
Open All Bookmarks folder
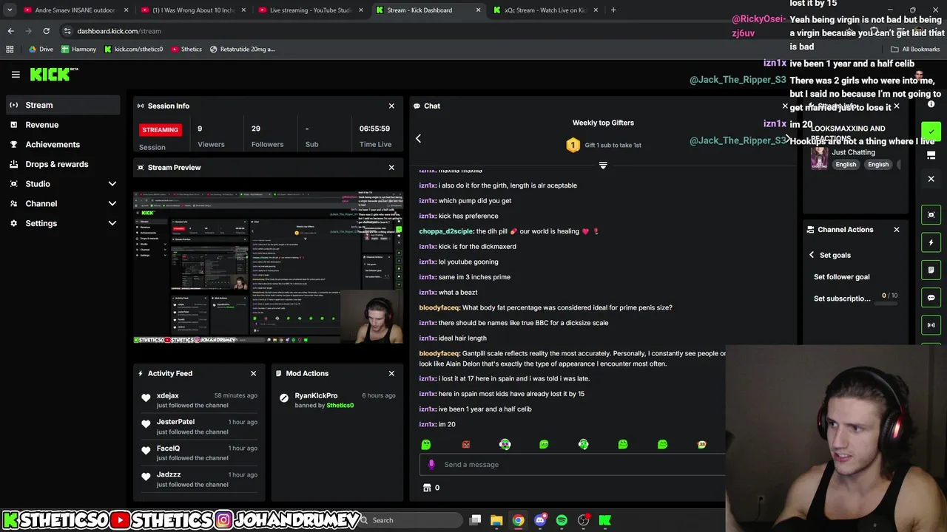point(915,50)
